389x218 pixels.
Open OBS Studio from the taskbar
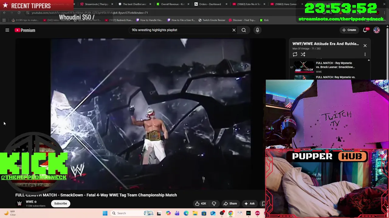click(x=222, y=213)
